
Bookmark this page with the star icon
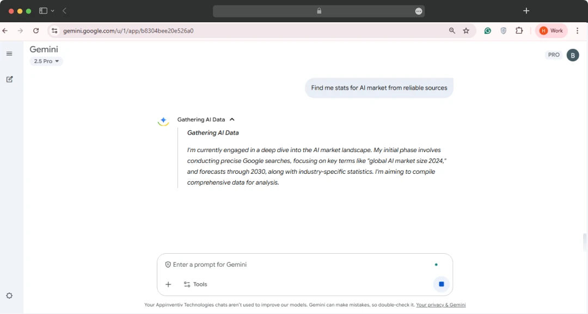point(466,30)
